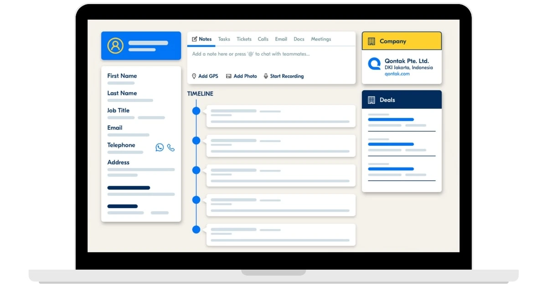This screenshot has height=286, width=547.
Task: Click the building icon in Company header
Action: 372,41
